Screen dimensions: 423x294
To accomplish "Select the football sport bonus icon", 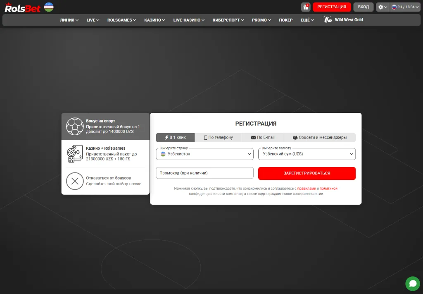I will pos(75,127).
